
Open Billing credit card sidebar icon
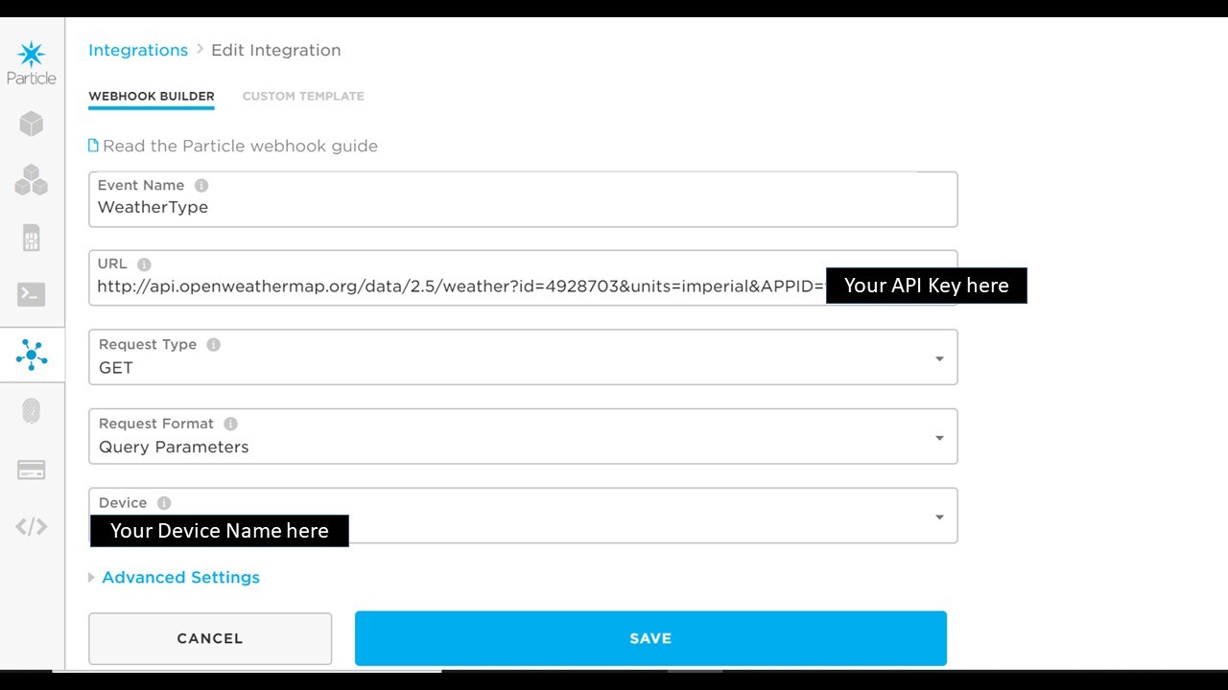[x=32, y=470]
